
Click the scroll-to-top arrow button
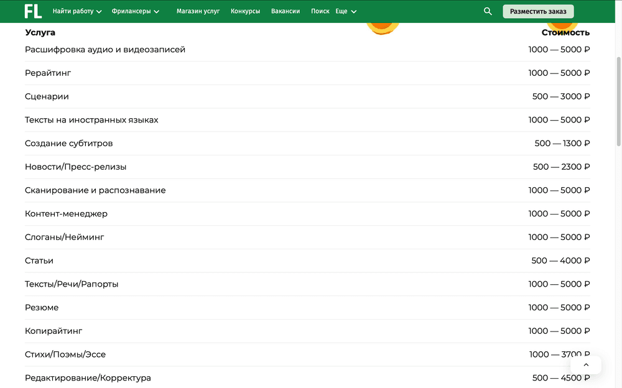point(585,365)
